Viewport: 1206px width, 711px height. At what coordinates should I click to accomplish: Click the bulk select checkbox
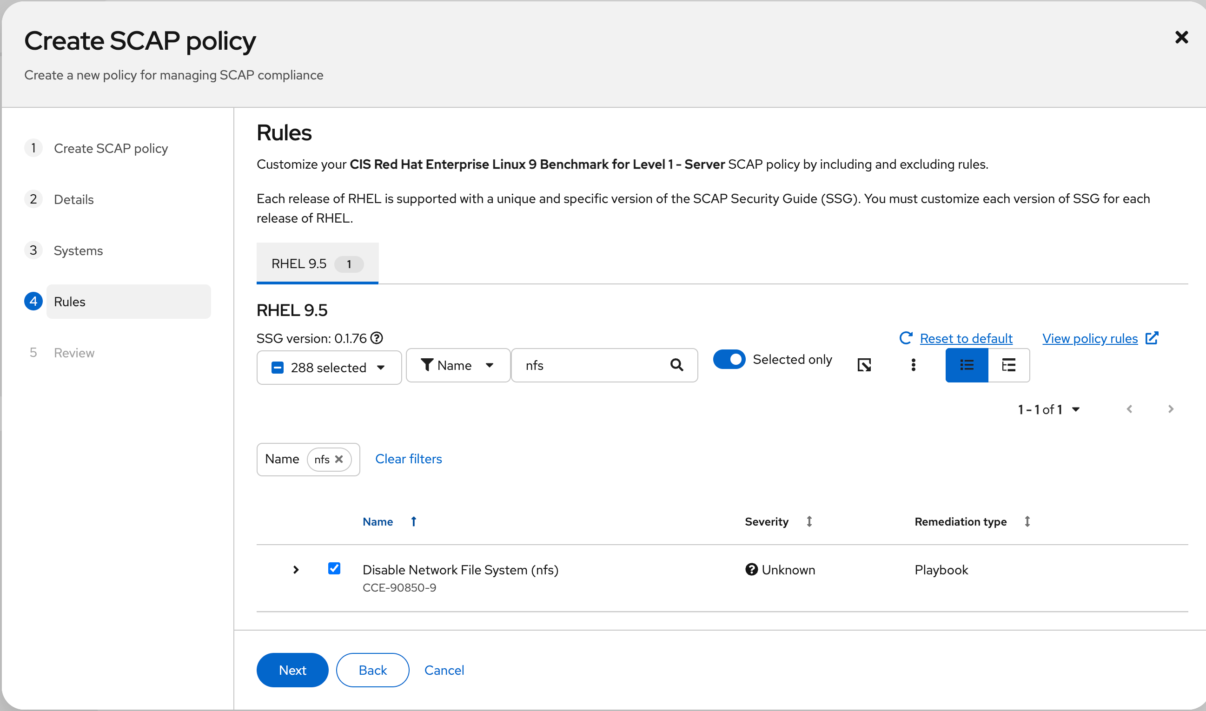(x=277, y=368)
